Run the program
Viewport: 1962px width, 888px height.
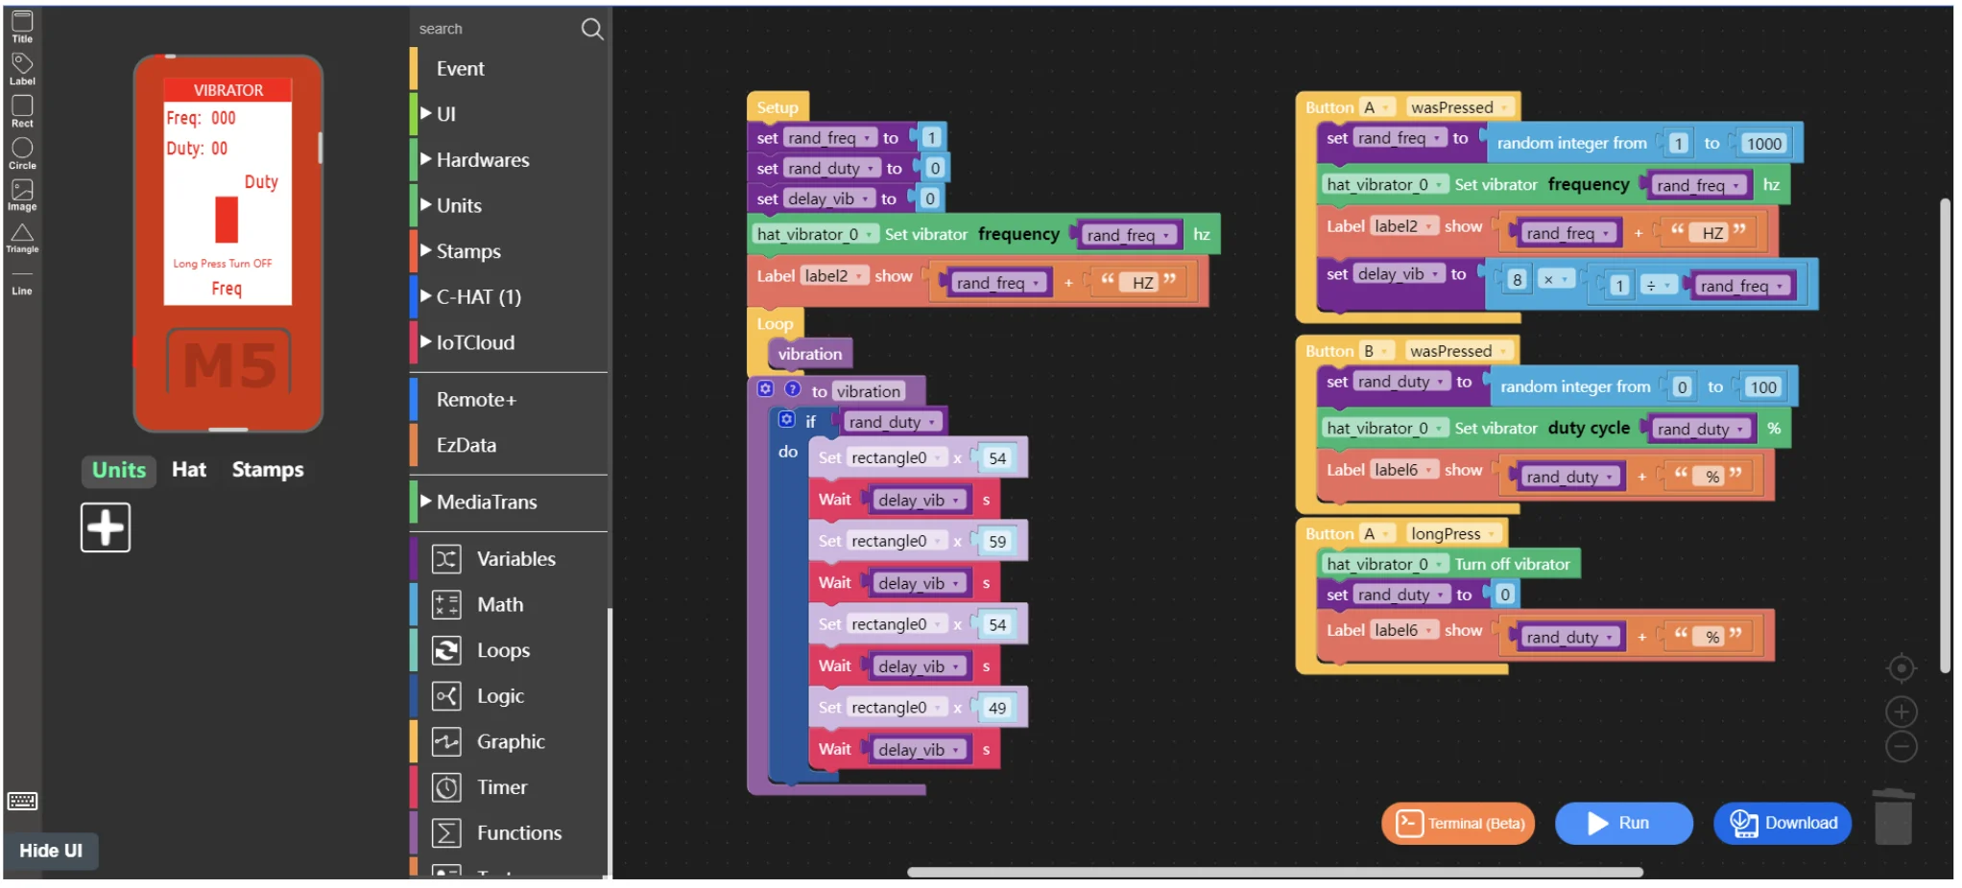[x=1622, y=823]
